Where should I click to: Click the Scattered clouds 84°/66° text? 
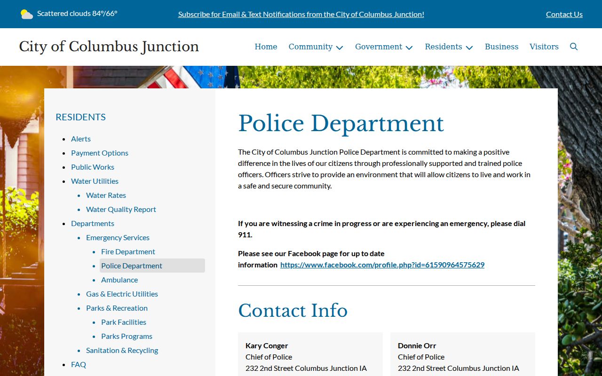coord(77,14)
